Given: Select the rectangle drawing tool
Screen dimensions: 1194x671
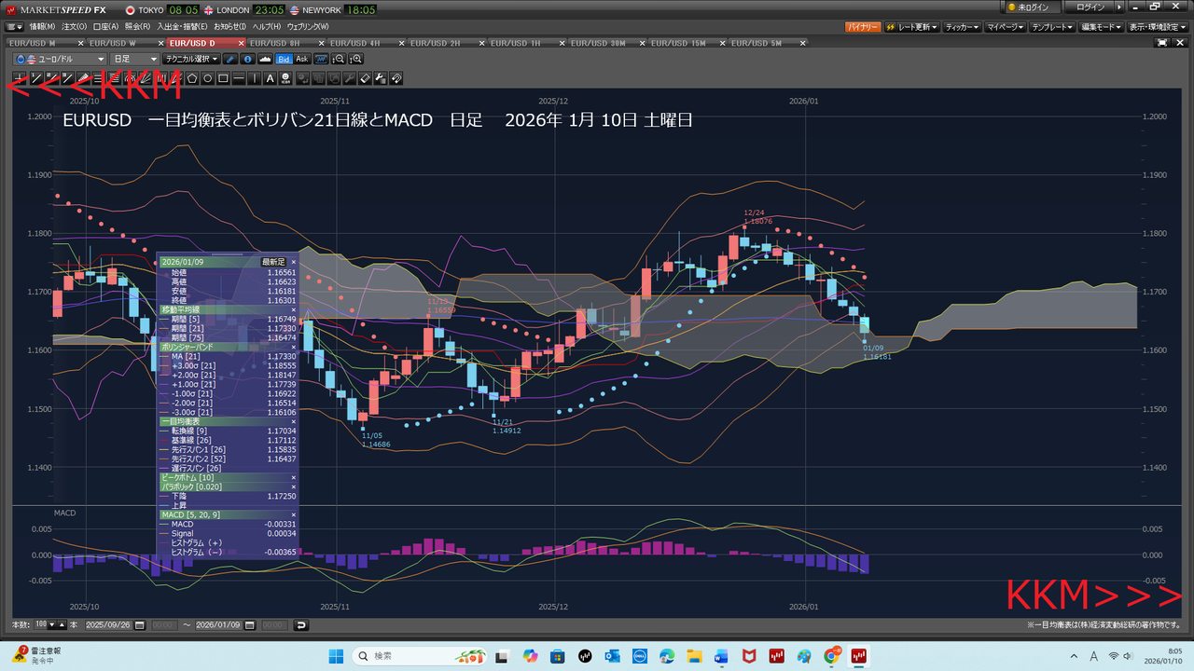Looking at the screenshot, I should (224, 78).
